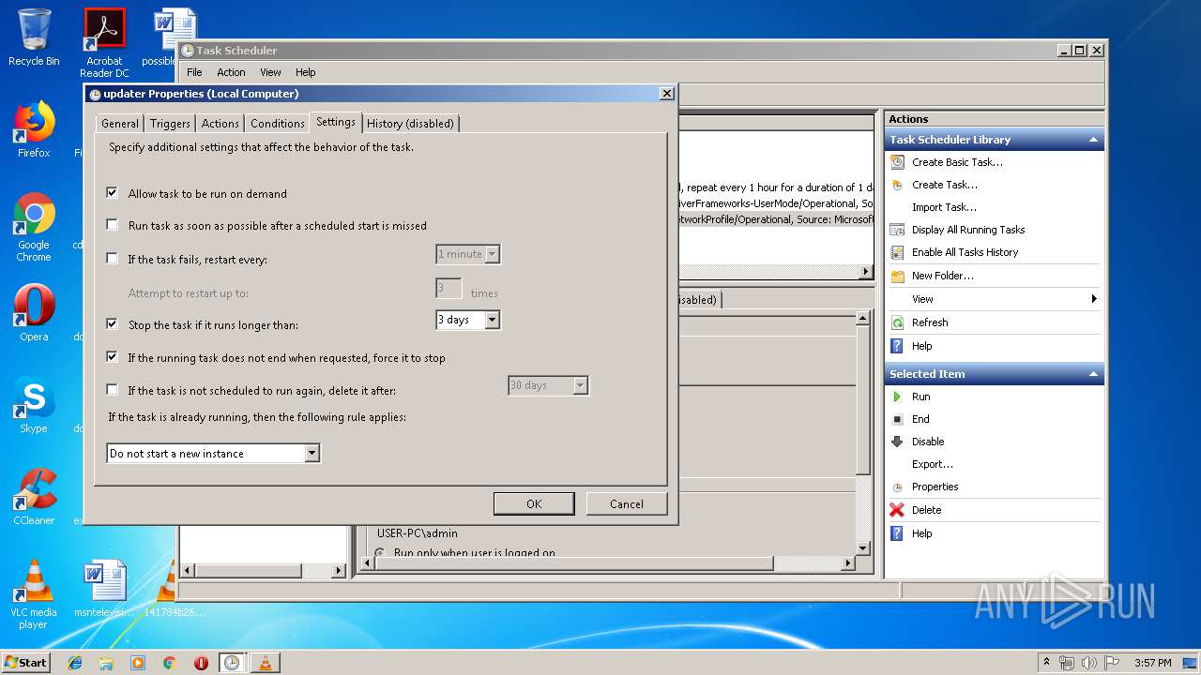Image resolution: width=1201 pixels, height=675 pixels.
Task: Click OK in updater Properties
Action: pyautogui.click(x=534, y=503)
